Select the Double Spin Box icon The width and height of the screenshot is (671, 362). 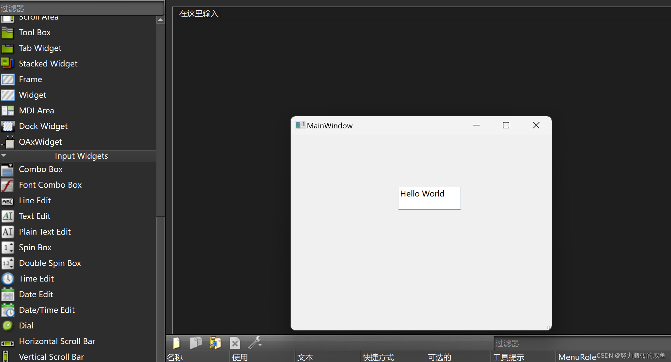click(7, 263)
